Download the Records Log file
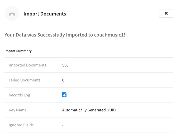The height and width of the screenshot is (134, 176). point(64,94)
